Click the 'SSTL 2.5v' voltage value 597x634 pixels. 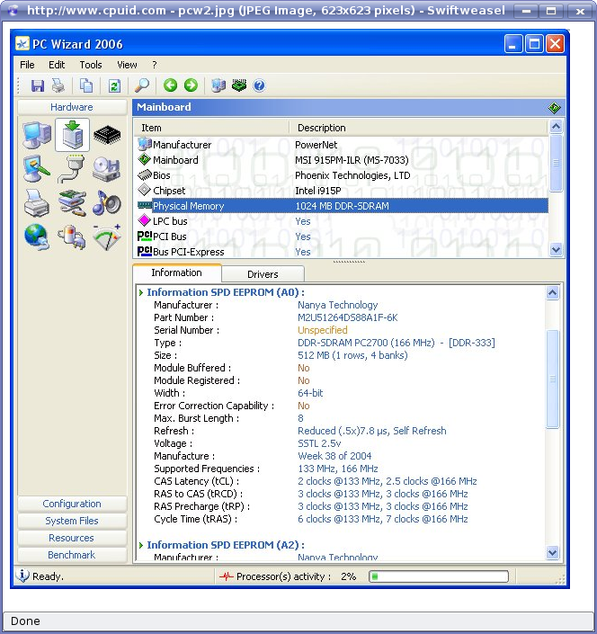(319, 443)
